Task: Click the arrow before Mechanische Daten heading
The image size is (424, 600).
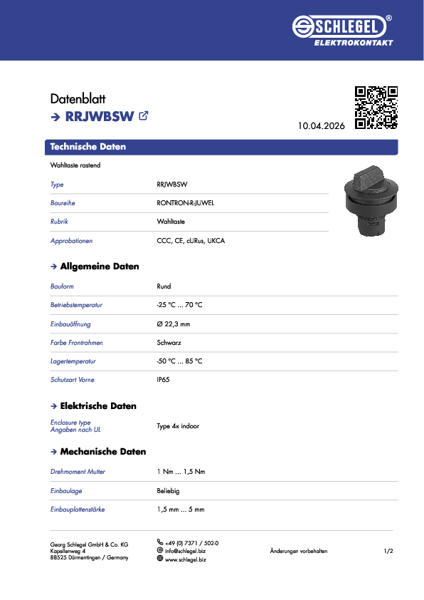Action: (54, 452)
